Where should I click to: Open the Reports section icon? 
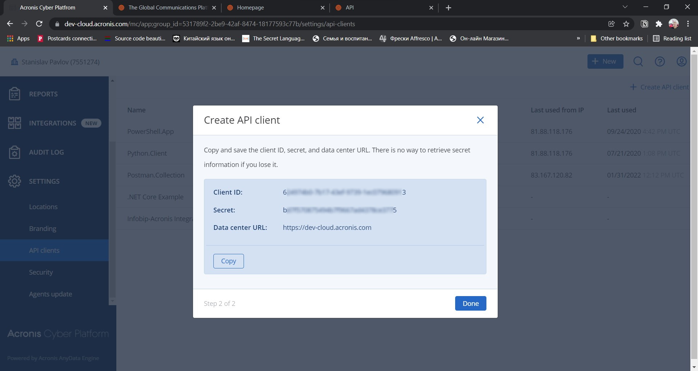tap(15, 94)
